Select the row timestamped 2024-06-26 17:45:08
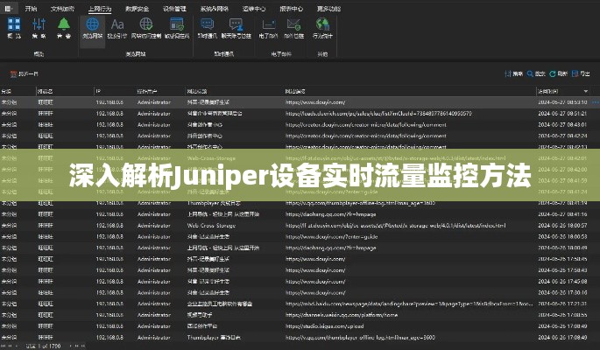Image resolution: width=600 pixels, height=350 pixels. 300,282
